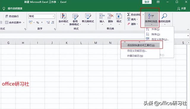
Task: Select column M header
Action: (96, 43)
